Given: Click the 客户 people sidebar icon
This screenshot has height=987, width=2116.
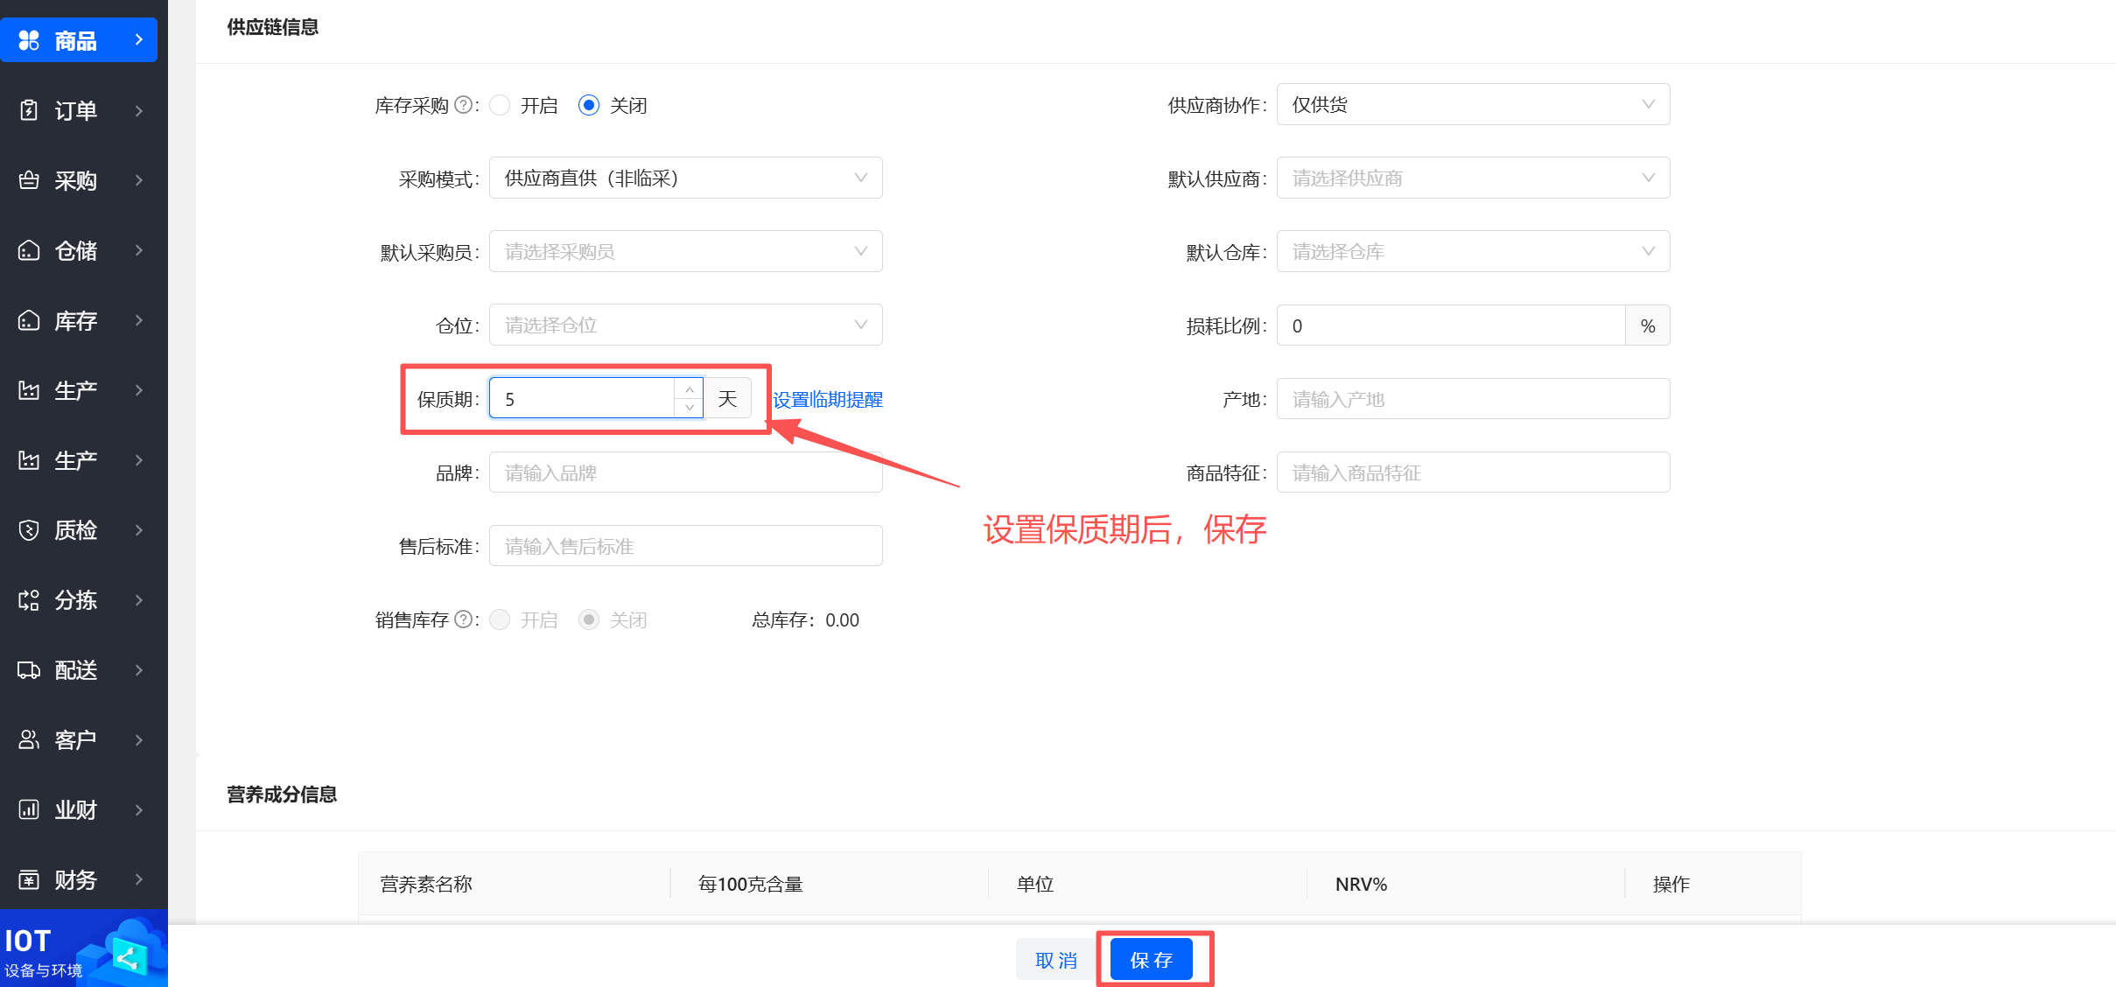Looking at the screenshot, I should [x=29, y=740].
